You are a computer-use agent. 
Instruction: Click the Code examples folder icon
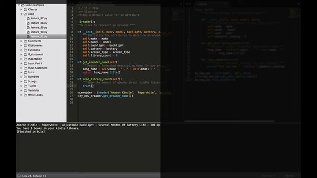(x=23, y=5)
